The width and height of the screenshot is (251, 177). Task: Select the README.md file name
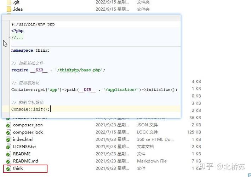point(25,161)
